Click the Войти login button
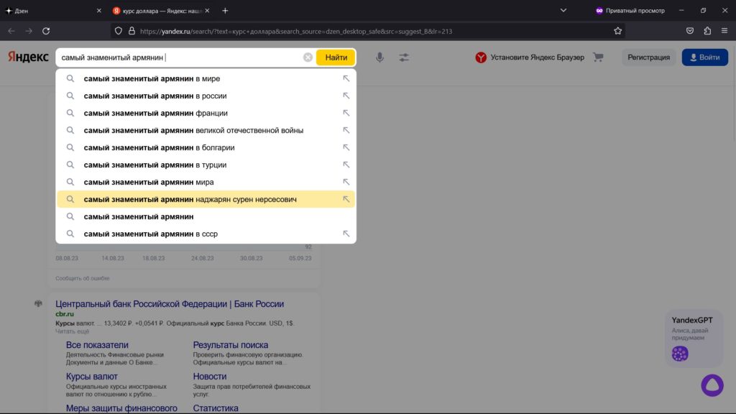The image size is (736, 414). (704, 57)
